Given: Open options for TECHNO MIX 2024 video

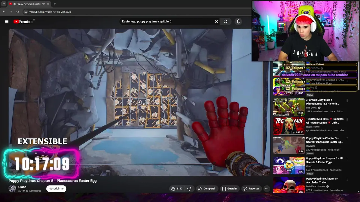Looking at the screenshot, I should [347, 120].
